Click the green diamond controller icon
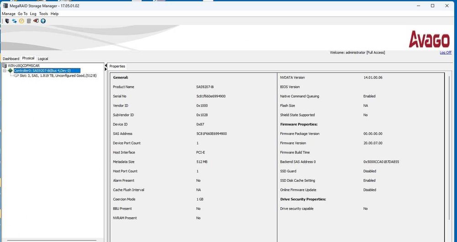 [11, 71]
